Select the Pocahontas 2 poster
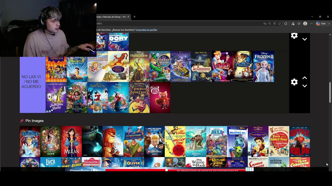332x186 pixels. (x=92, y=162)
